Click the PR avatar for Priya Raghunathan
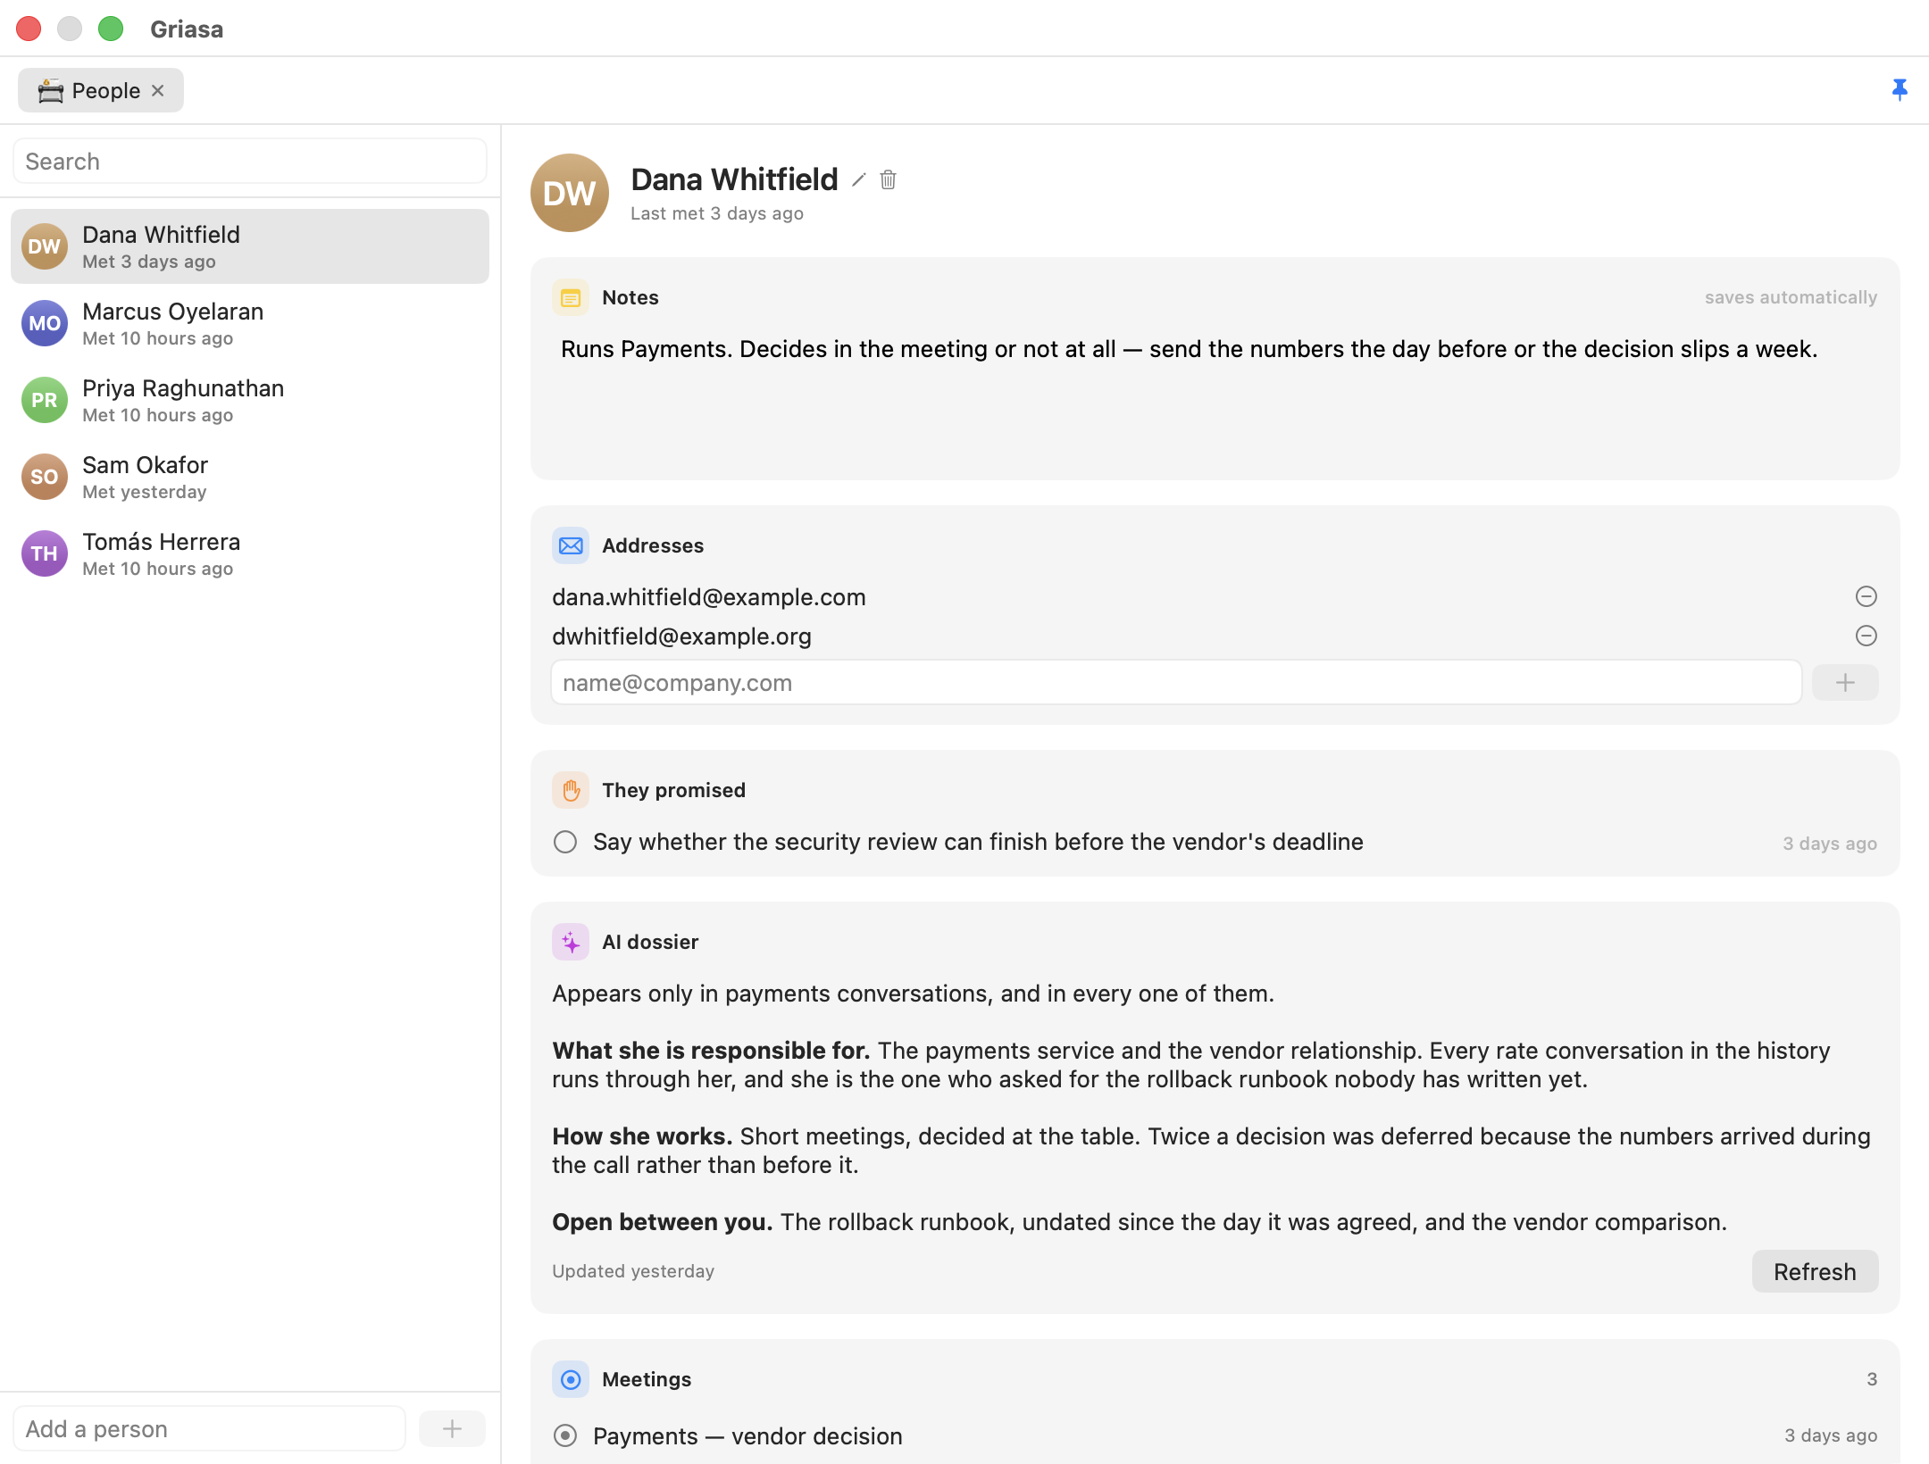This screenshot has width=1929, height=1464. coord(45,400)
